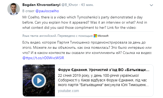Click the Ссылка на видео text line
Viewport: 163px width, 98px height.
pos(137,53)
